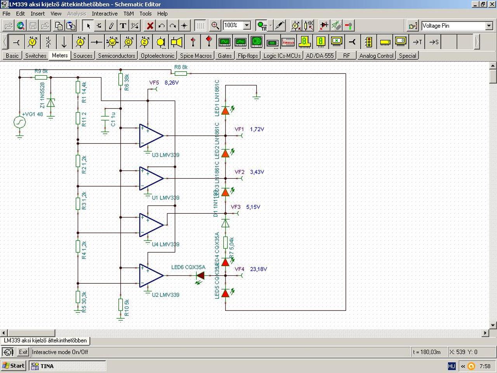This screenshot has width=497, height=373.
Task: Click the horizontal scrollbar right arrow
Action: coord(485,333)
